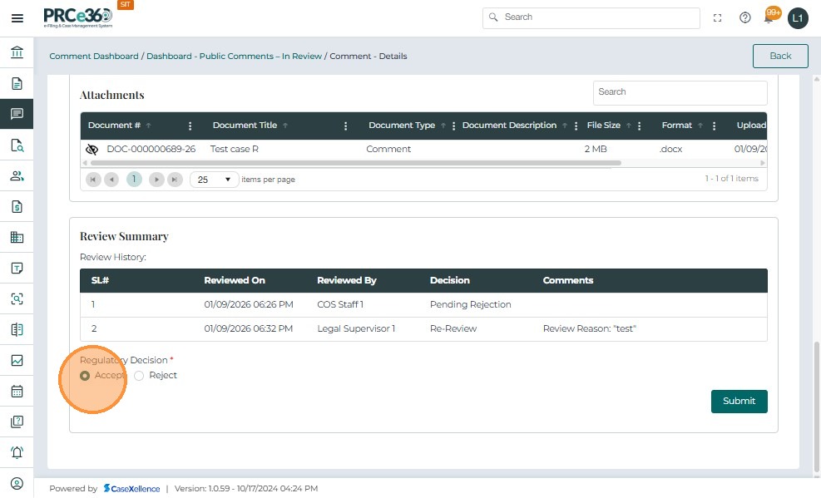Open the ledger book sidebar icon
The width and height of the screenshot is (821, 498).
click(x=17, y=329)
